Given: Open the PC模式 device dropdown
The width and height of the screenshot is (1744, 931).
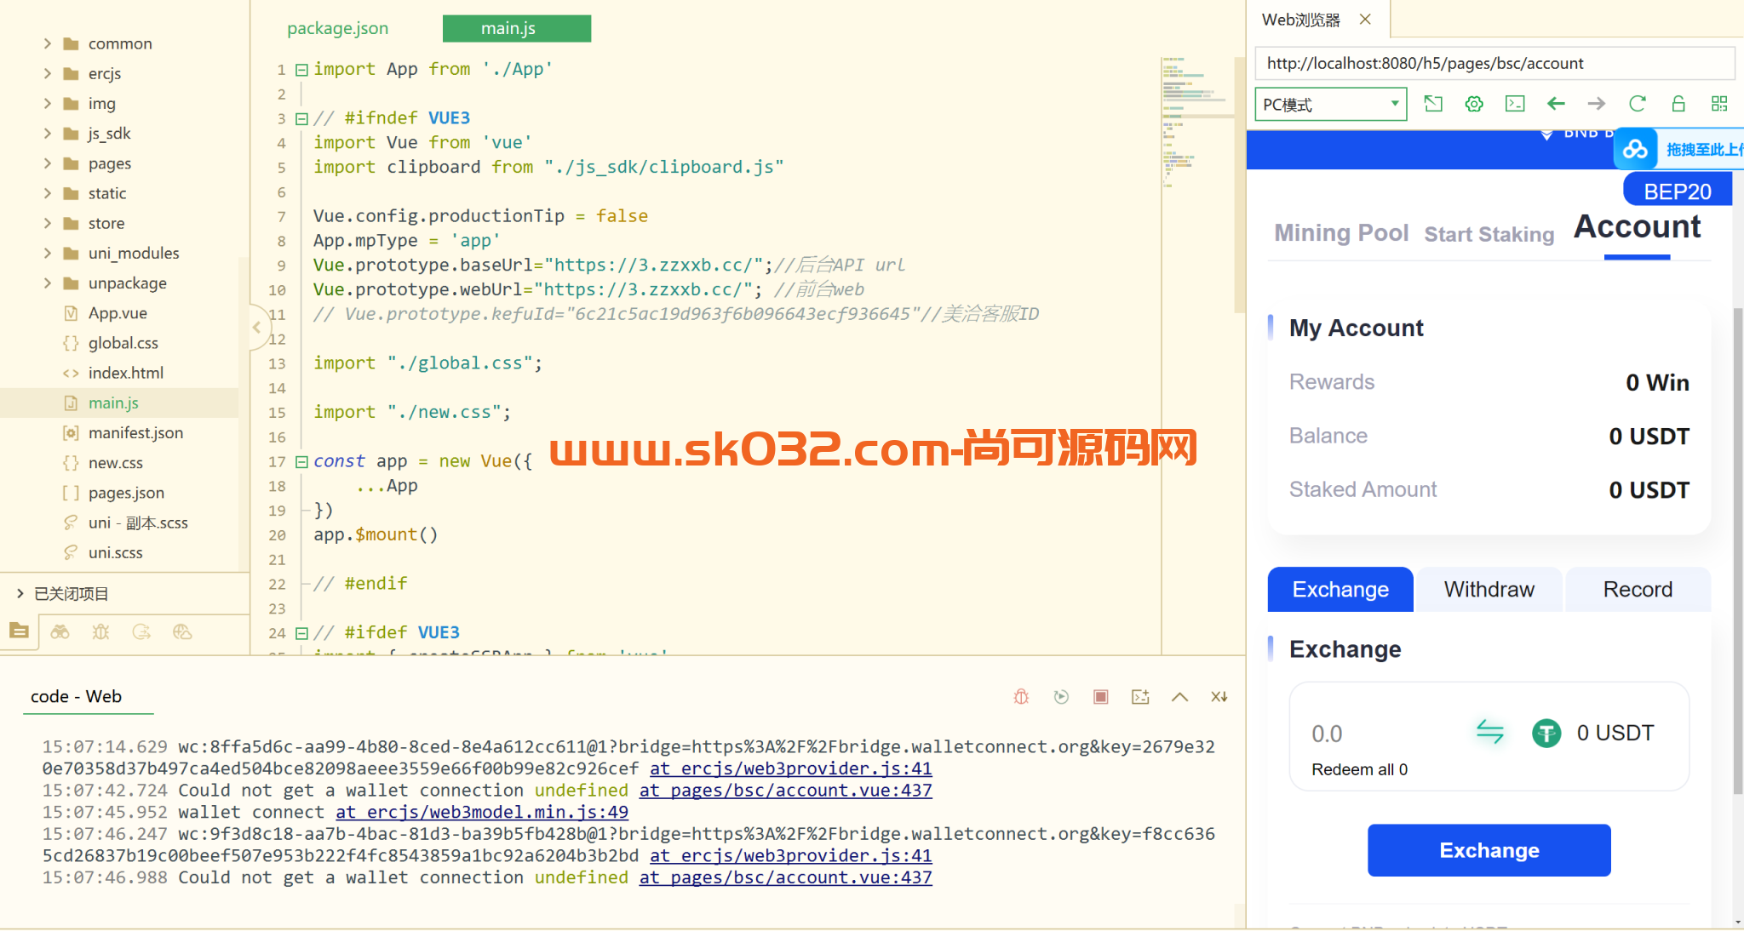Looking at the screenshot, I should point(1330,104).
